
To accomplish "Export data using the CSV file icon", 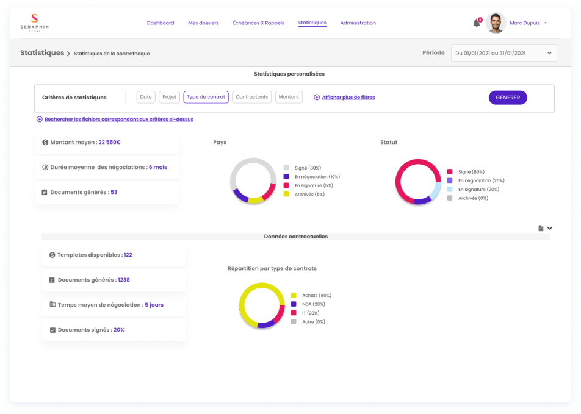I will (x=540, y=227).
